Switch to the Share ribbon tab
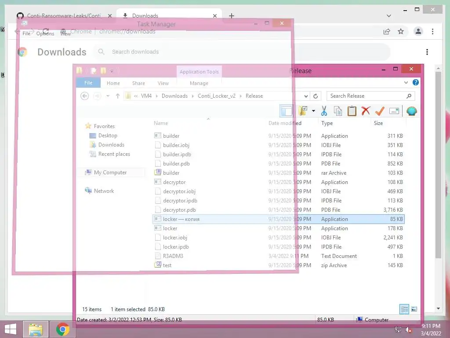The image size is (450, 338). [138, 83]
